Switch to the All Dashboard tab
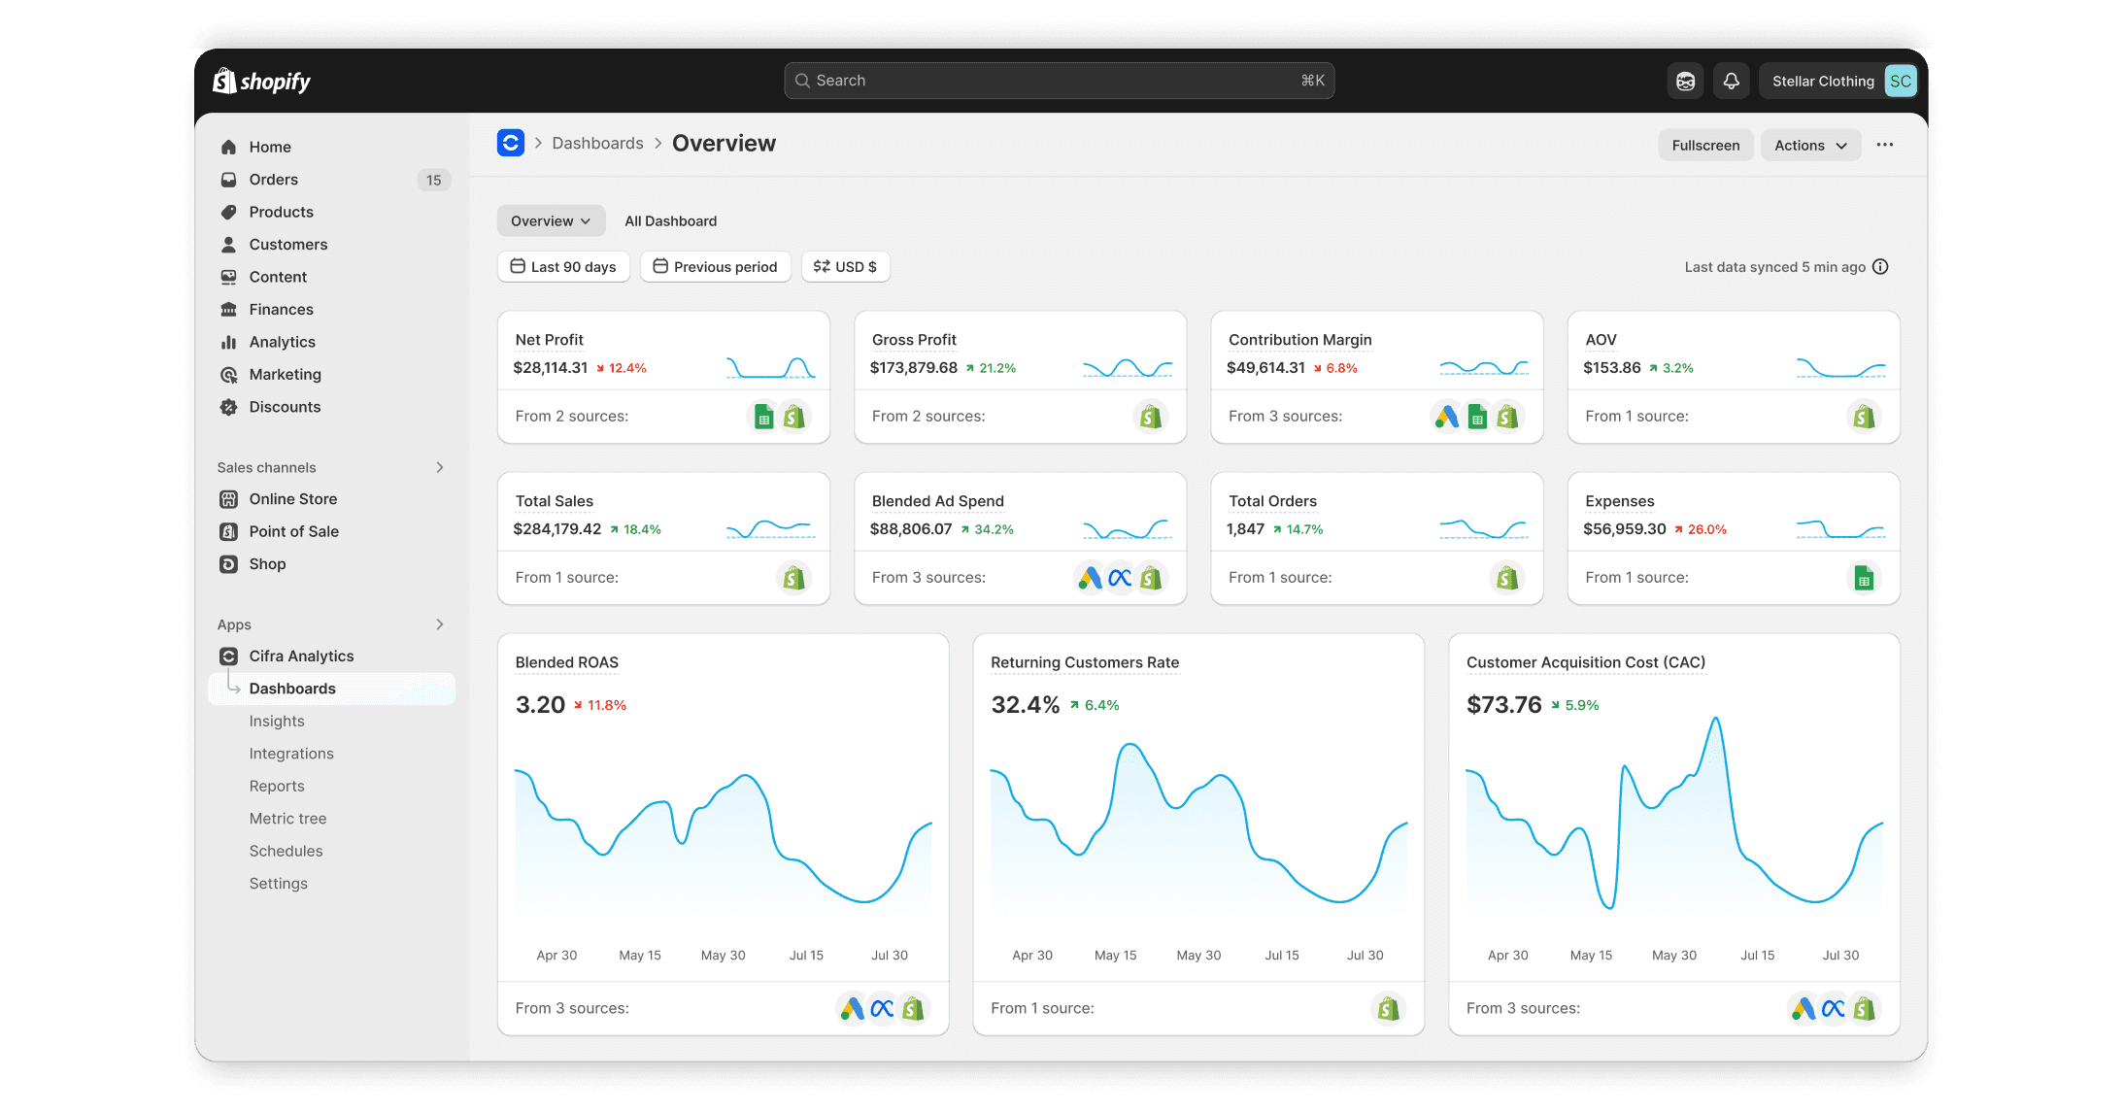The width and height of the screenshot is (2124, 1111). pyautogui.click(x=670, y=221)
